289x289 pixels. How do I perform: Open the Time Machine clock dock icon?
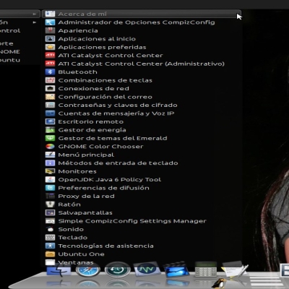point(118,269)
